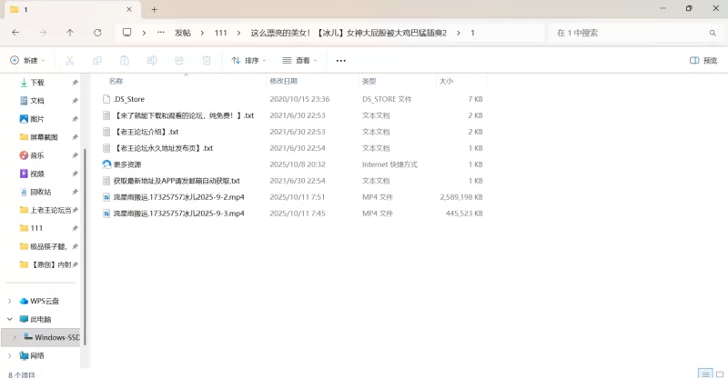Toggle the 预览 preview pane
The height and width of the screenshot is (378, 728).
pyautogui.click(x=703, y=61)
